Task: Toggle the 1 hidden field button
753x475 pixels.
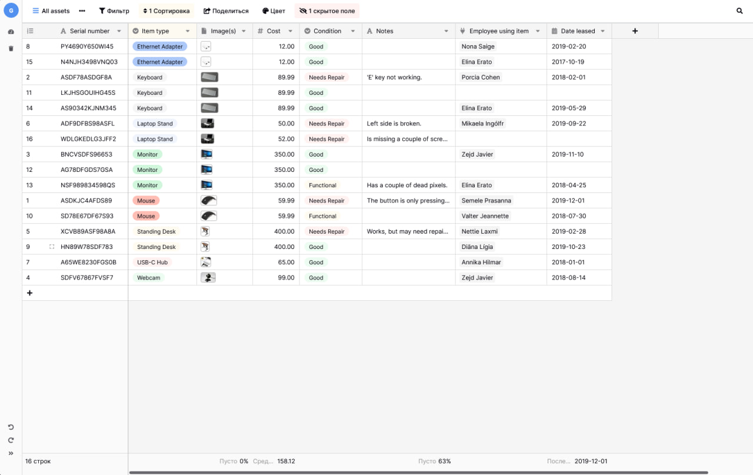Action: click(326, 11)
